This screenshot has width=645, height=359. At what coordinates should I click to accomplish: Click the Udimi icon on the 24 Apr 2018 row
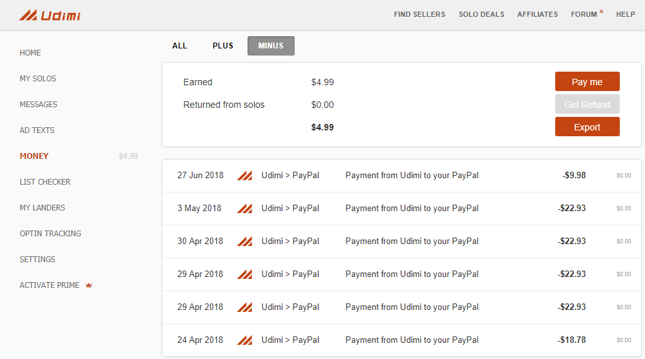tap(245, 340)
